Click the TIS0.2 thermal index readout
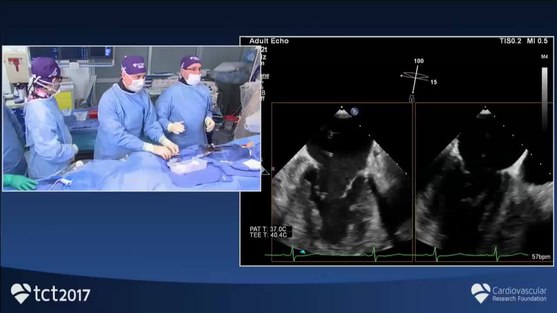 click(510, 41)
